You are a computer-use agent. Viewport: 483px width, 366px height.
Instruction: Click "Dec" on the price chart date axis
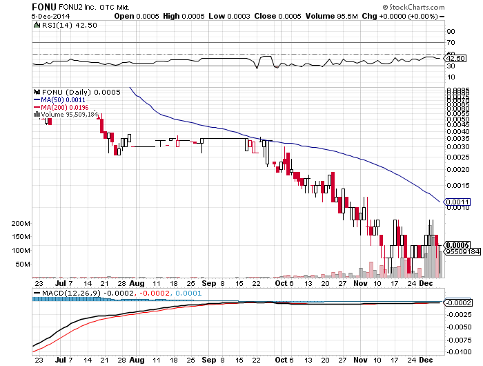[x=426, y=283]
